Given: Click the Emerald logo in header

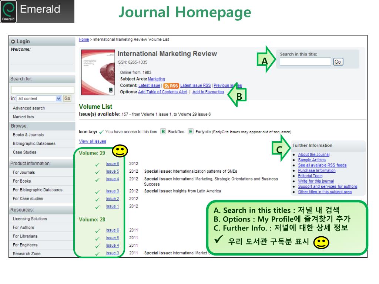Looking at the screenshot, I should tap(9, 11).
